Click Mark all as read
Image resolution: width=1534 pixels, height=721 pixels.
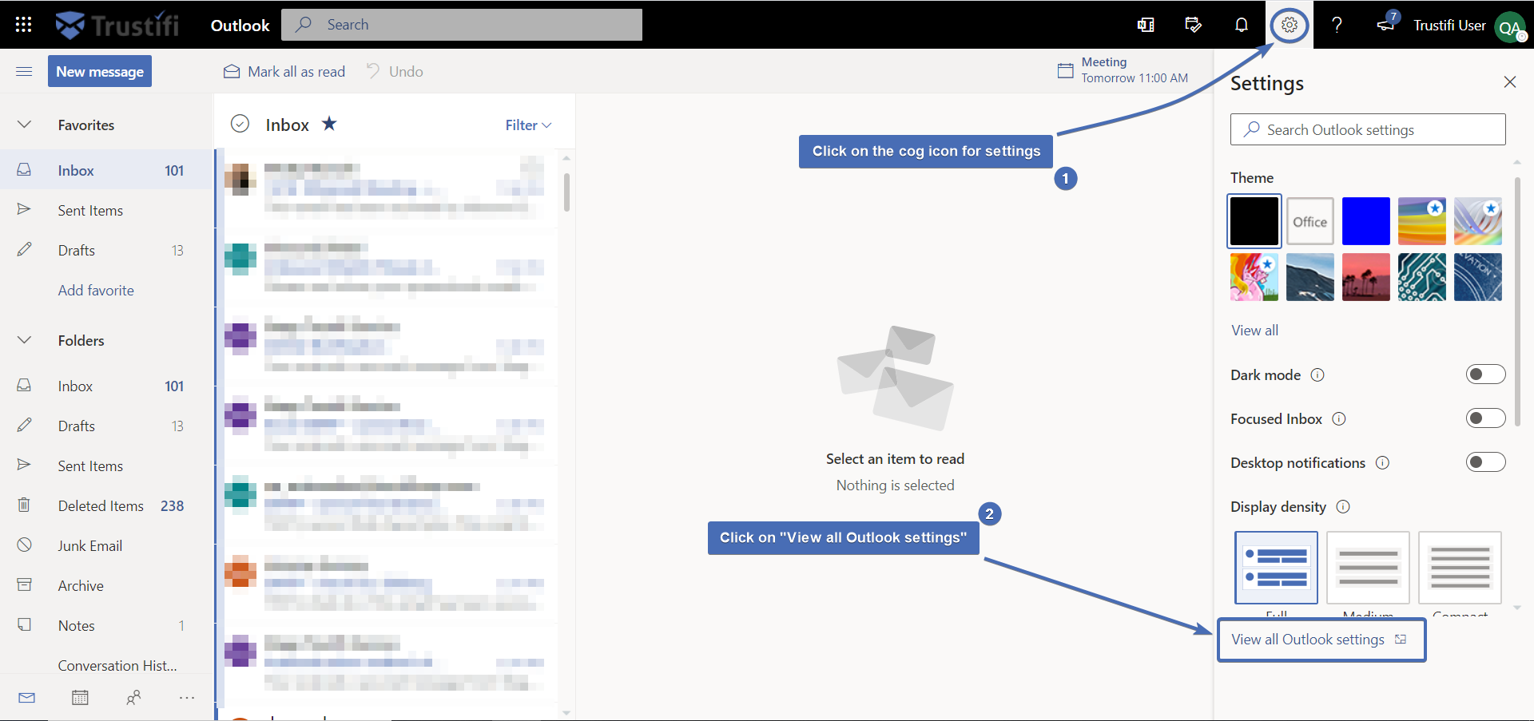284,71
